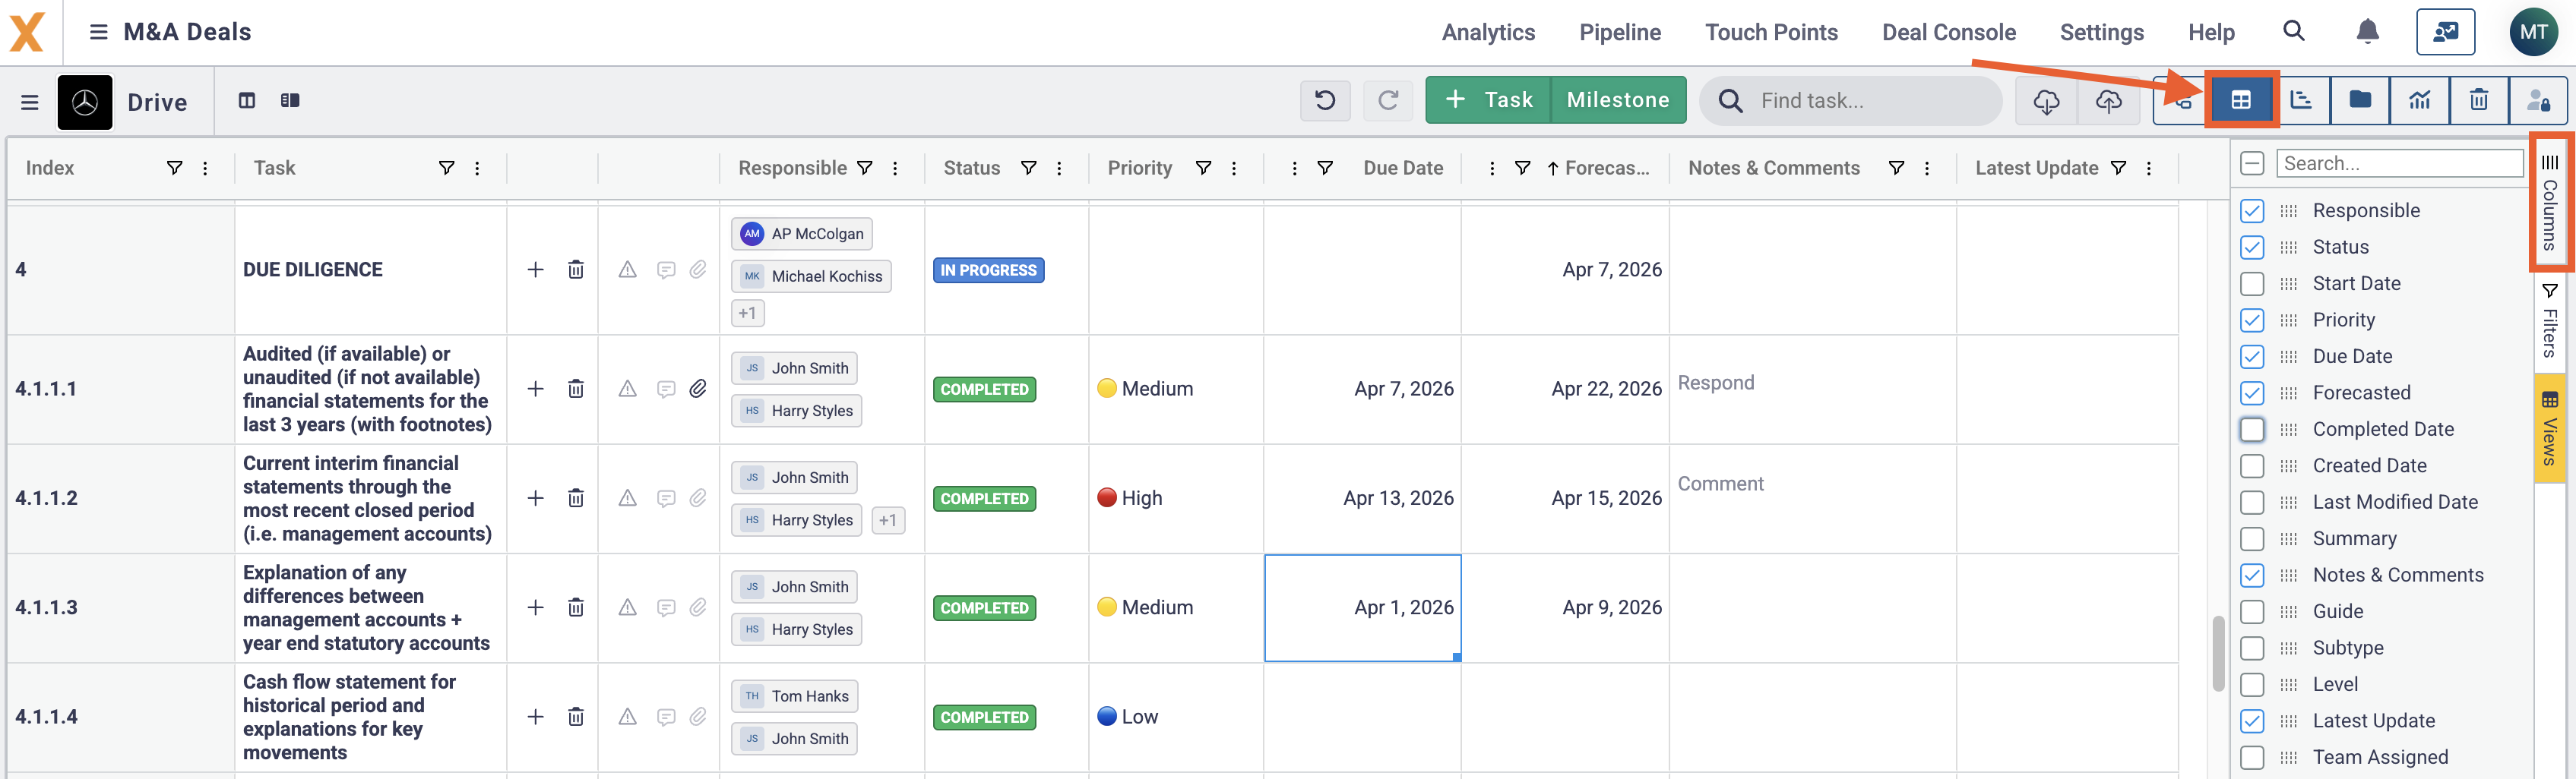This screenshot has width=2576, height=779.
Task: Expand the +1 responsible badge on DUE DILIGENCE
Action: point(747,313)
